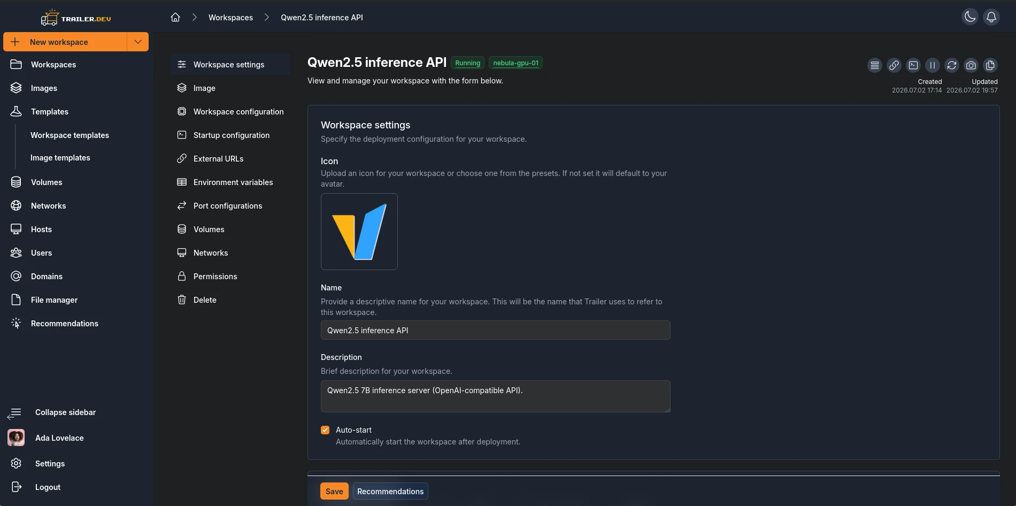The width and height of the screenshot is (1016, 506).
Task: Click the external links chain icon
Action: (x=894, y=65)
